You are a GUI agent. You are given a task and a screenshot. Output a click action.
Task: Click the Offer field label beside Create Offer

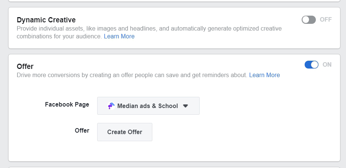coord(82,130)
